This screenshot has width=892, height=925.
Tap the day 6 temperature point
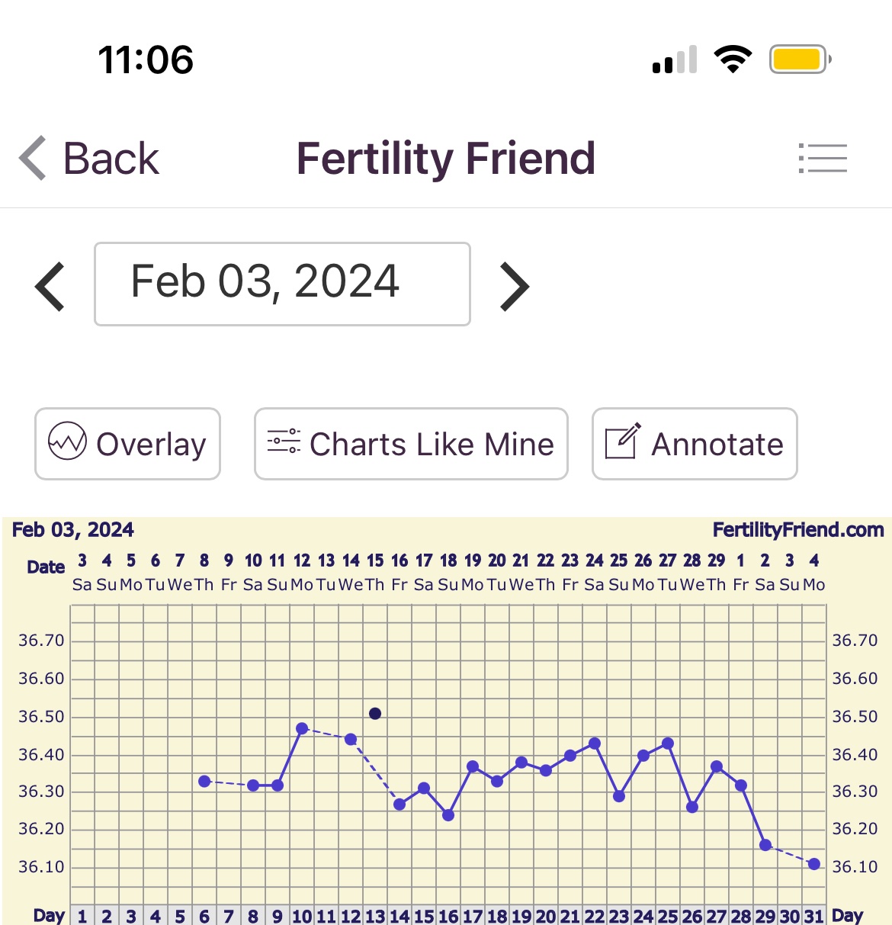click(204, 782)
